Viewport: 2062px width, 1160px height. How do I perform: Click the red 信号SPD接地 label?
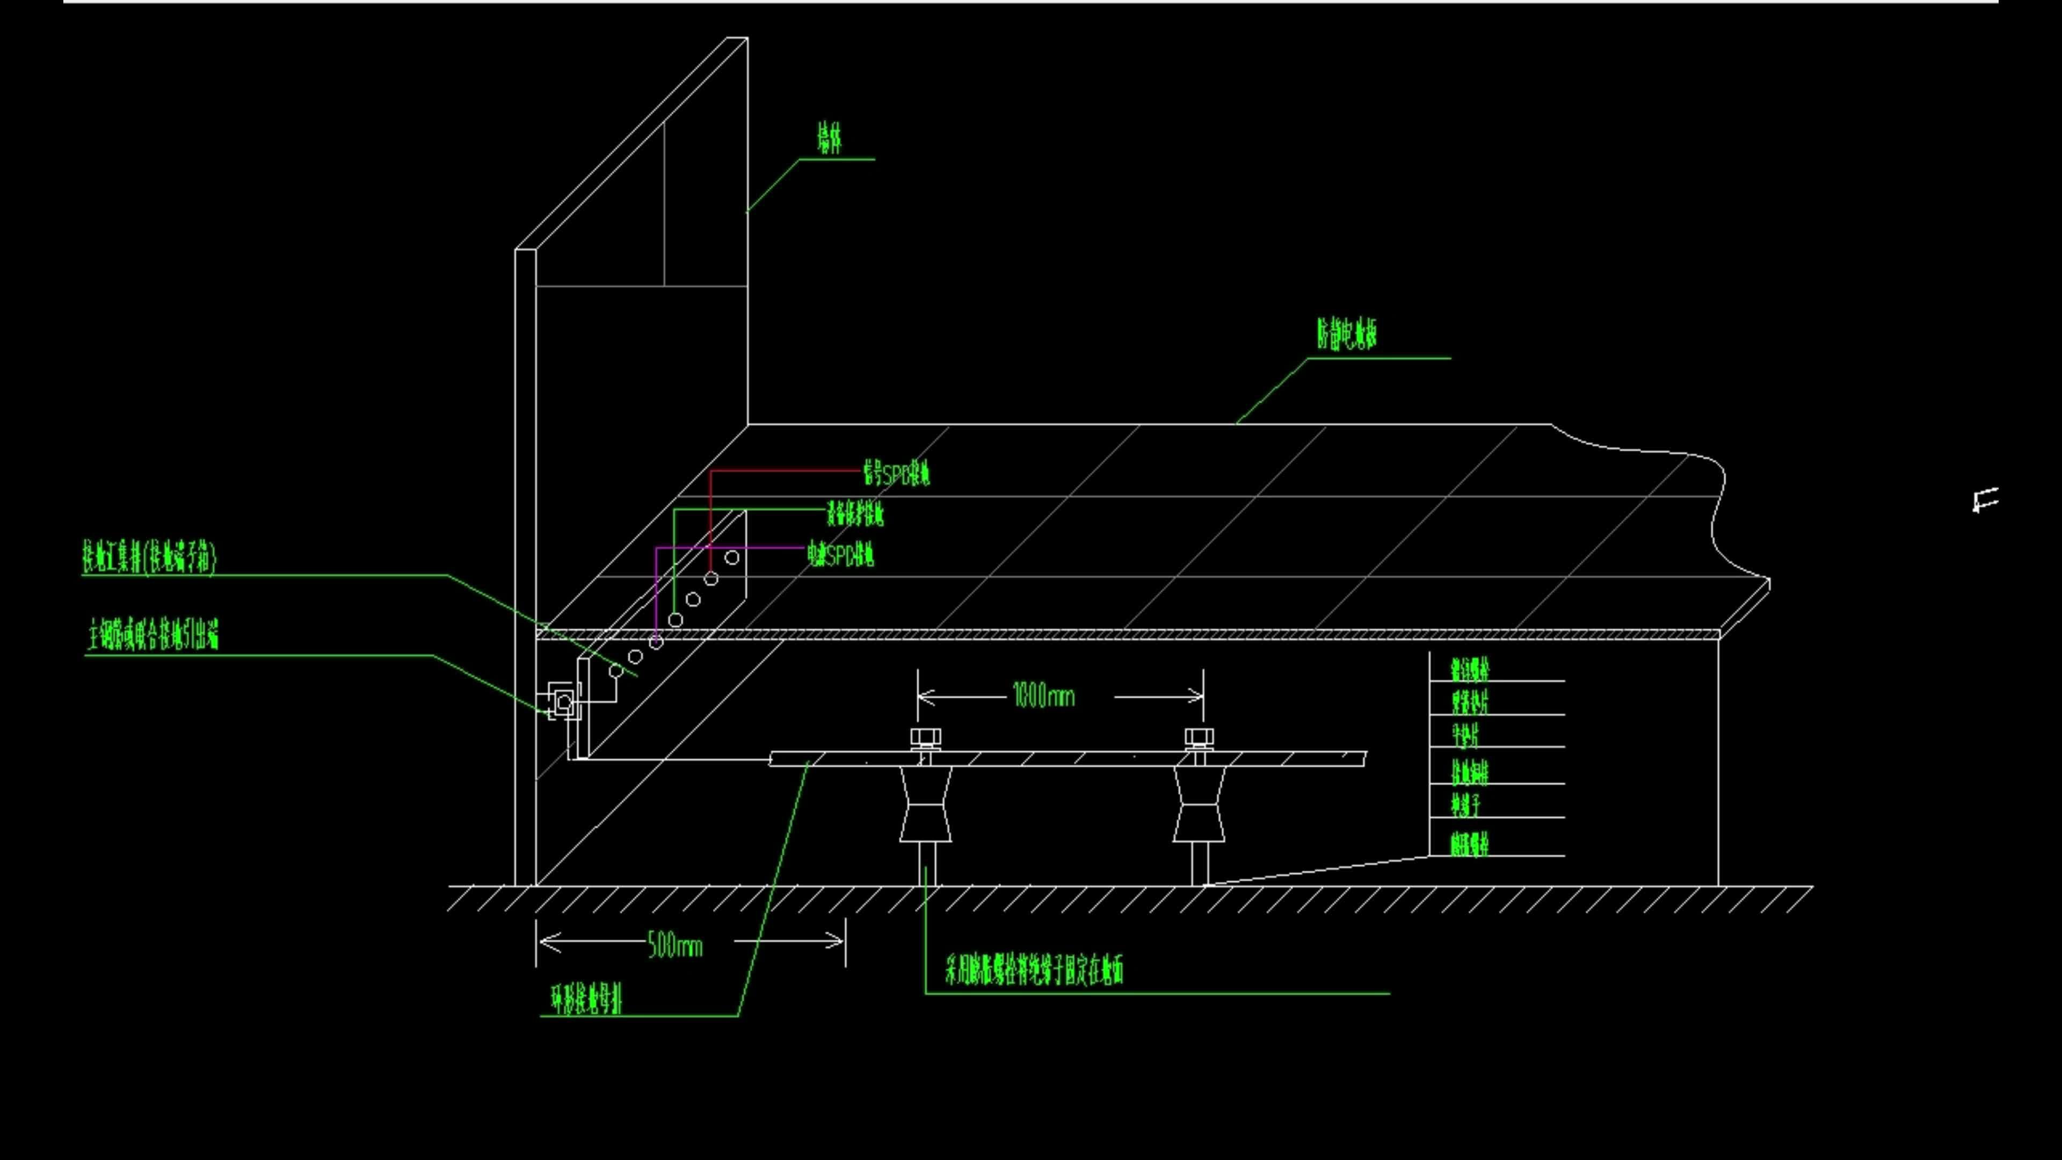896,474
